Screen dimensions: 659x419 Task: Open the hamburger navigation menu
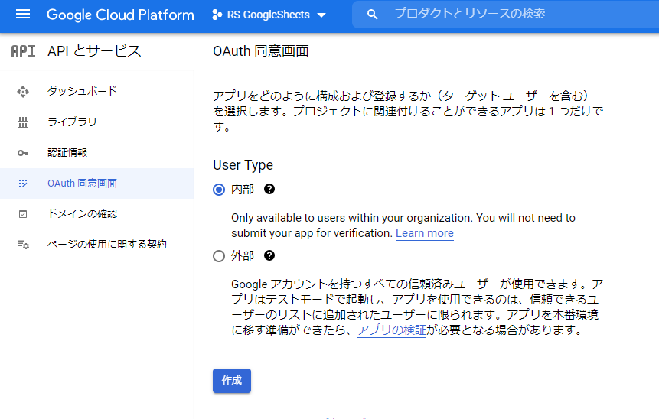click(23, 15)
